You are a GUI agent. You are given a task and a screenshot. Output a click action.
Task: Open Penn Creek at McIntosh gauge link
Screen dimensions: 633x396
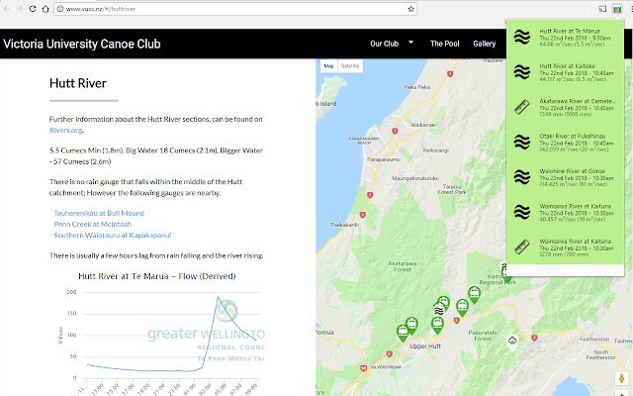[x=92, y=224]
